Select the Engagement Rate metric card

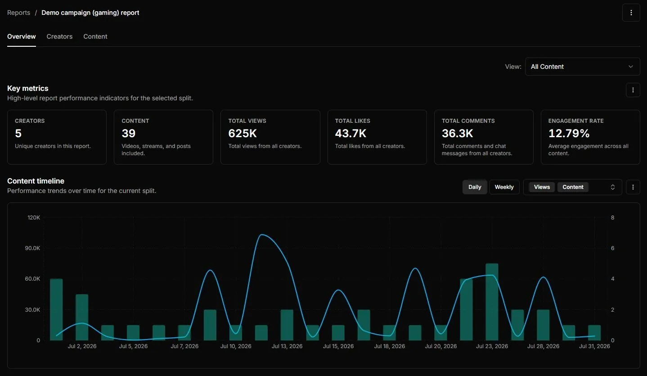pos(590,137)
